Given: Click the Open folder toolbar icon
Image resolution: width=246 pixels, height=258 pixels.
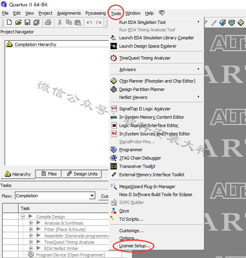Looking at the screenshot, I should point(18,22).
